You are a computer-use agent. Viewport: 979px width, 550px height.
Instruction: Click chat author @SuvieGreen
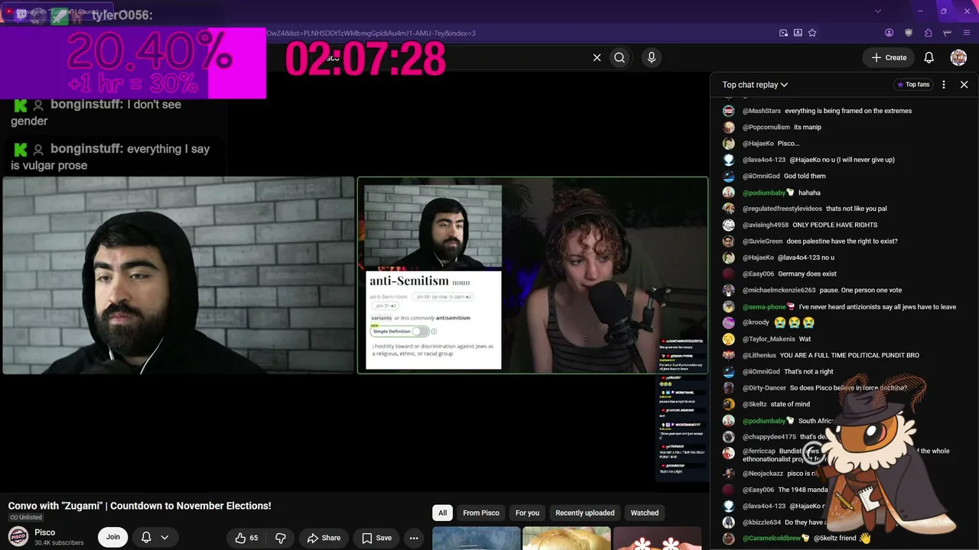(x=763, y=241)
